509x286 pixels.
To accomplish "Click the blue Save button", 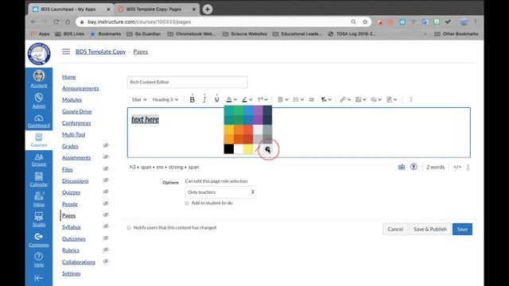I will click(x=462, y=229).
